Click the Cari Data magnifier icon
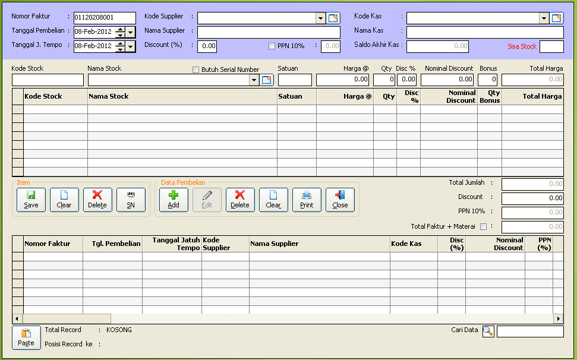 [488, 331]
